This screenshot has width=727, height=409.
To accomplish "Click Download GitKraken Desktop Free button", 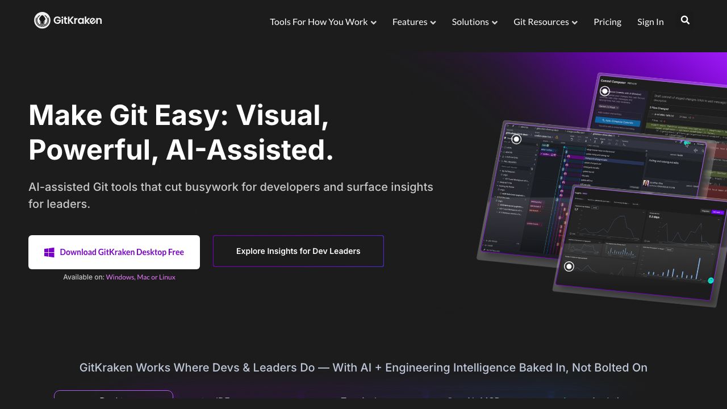I will coord(114,252).
